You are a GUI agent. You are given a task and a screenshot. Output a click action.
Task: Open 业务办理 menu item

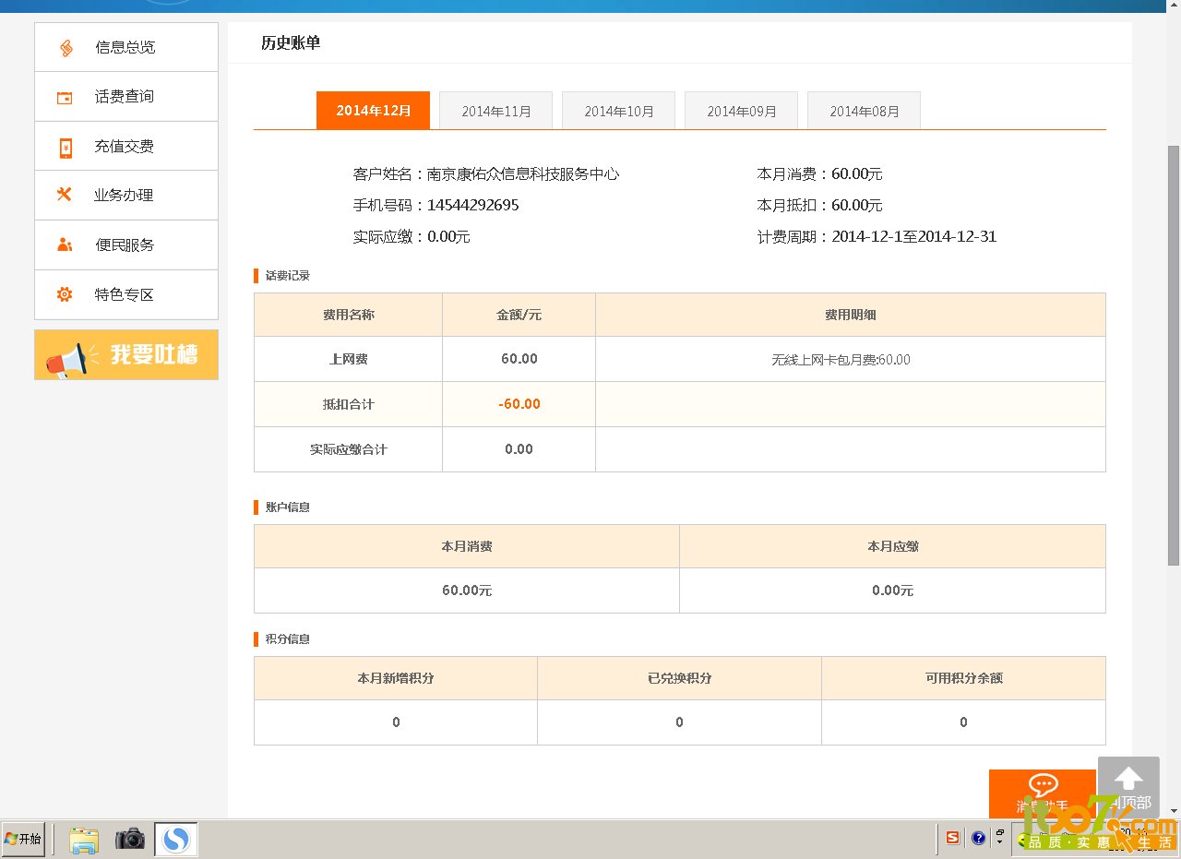pos(125,195)
